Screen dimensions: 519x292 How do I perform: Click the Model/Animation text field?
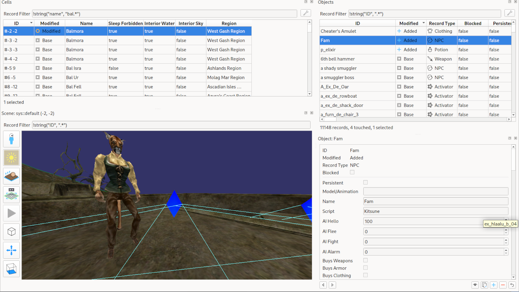(436, 191)
